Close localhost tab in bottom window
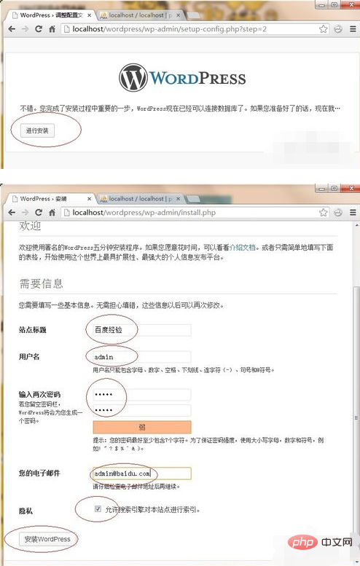 coord(178,199)
